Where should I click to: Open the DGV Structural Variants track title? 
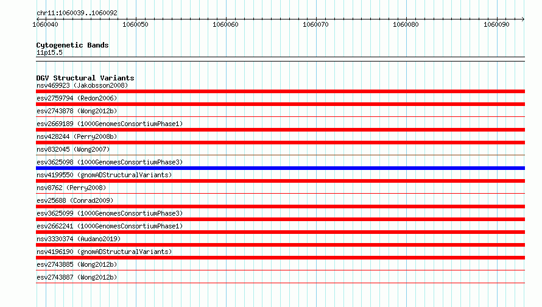click(x=85, y=78)
